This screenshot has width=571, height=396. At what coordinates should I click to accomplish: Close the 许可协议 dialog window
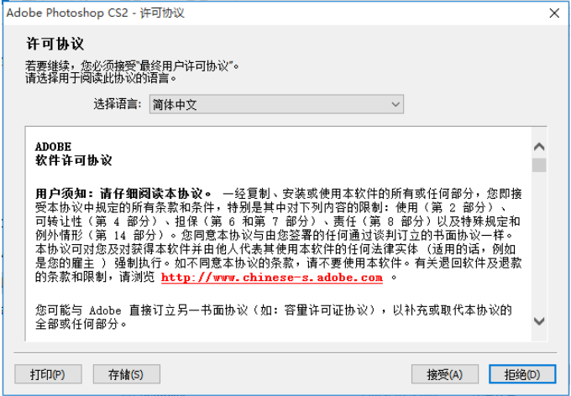(554, 13)
